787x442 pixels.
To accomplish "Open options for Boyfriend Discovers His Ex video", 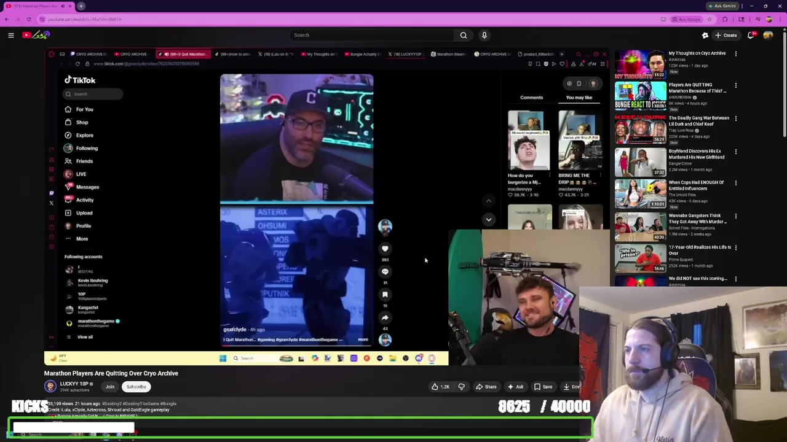I will [x=735, y=152].
